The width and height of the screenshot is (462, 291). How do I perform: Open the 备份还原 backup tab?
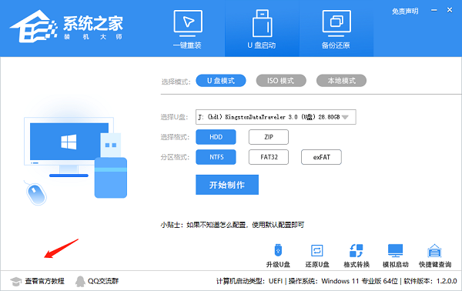point(336,28)
